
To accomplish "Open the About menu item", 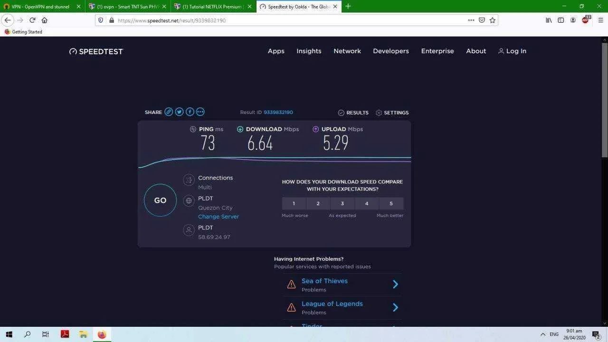I will [476, 51].
